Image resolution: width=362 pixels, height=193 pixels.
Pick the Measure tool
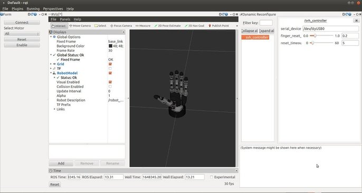[x=142, y=26]
